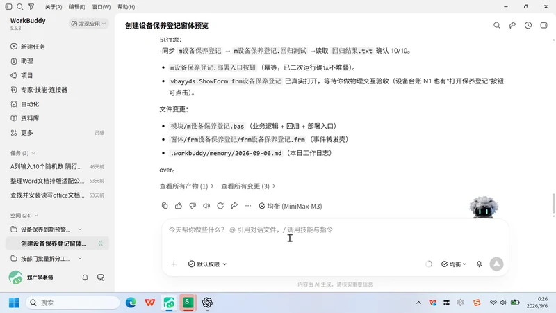The width and height of the screenshot is (556, 313).
Task: Click the conversation vertical scrollbar
Action: (553, 204)
